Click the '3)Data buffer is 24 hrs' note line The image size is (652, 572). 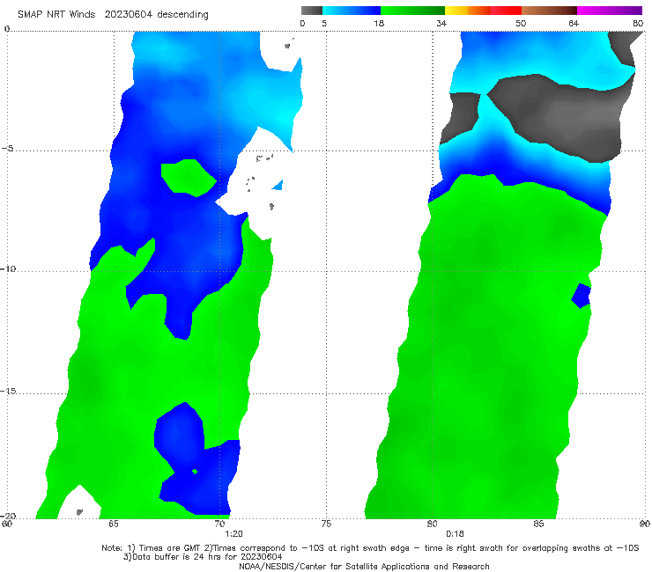203,557
